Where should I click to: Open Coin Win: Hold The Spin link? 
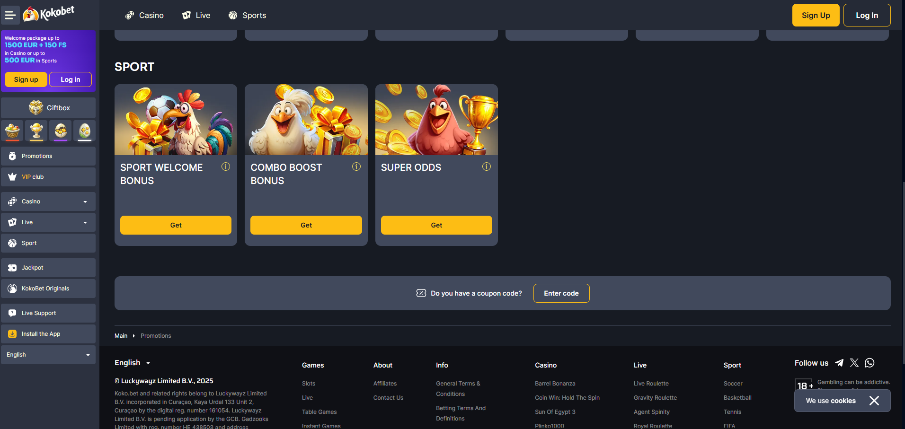pos(568,398)
